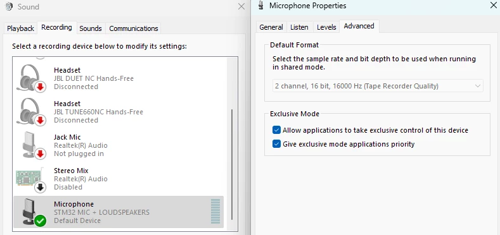Open the Sounds tab

pos(91,28)
